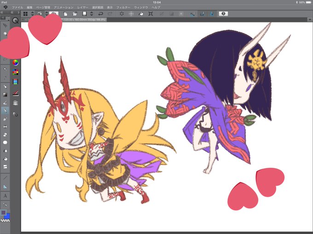This screenshot has height=234, width=313.
Task: Toggle the snap to ruler icon
Action: (192, 14)
